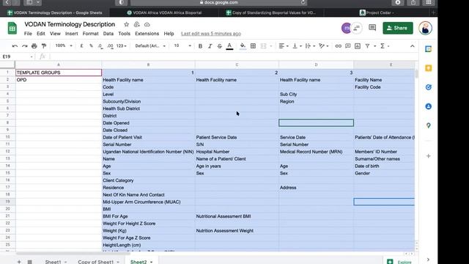Star the VODAN Terminology Description document
The image size is (469, 264).
(127, 24)
